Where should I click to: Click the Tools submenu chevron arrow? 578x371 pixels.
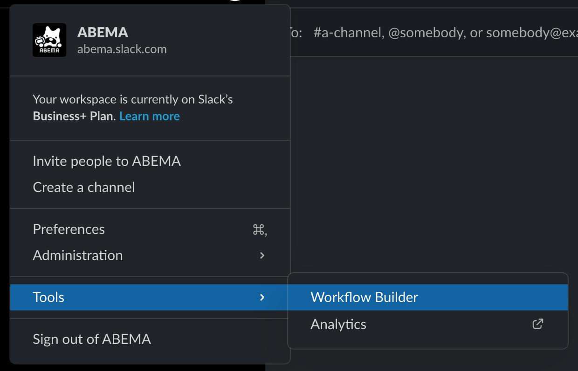(262, 297)
